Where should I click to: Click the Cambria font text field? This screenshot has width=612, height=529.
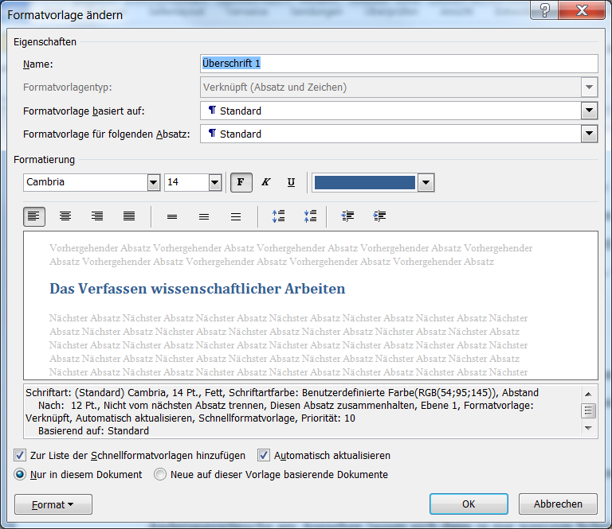[x=85, y=182]
